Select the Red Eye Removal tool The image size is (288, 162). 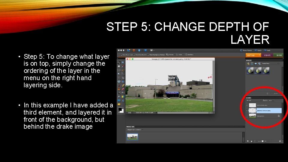click(119, 85)
